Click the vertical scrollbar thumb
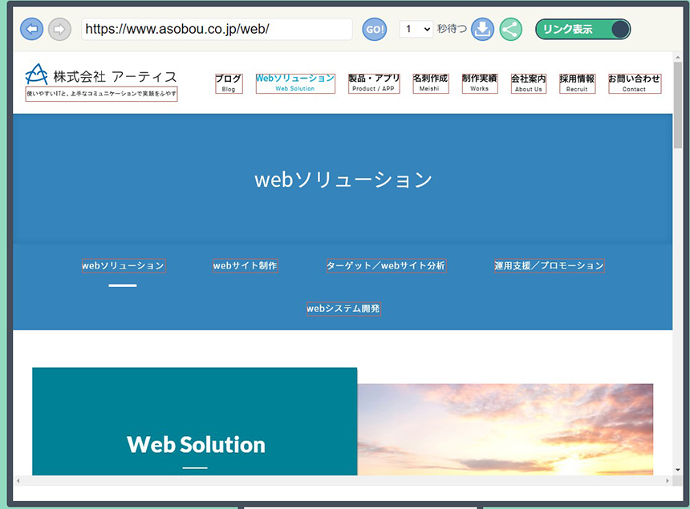This screenshot has width=690, height=509. tap(678, 105)
